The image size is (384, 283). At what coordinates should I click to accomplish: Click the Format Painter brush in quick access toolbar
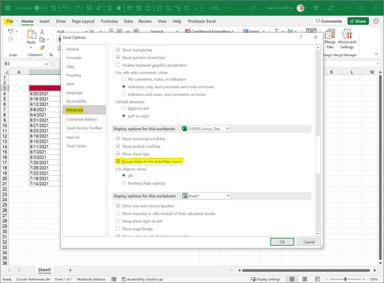tap(99, 8)
